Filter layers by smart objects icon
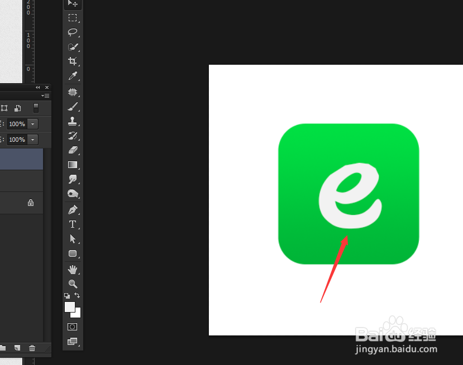The image size is (463, 365). pos(18,108)
